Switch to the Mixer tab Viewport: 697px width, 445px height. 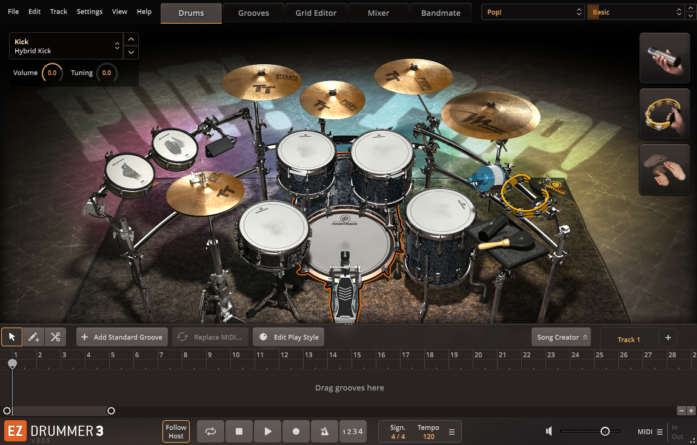[x=378, y=12]
